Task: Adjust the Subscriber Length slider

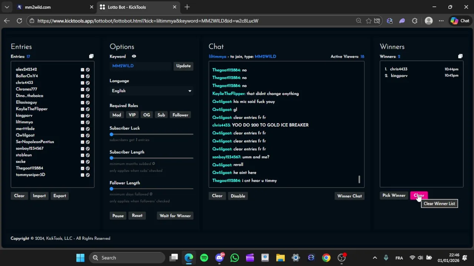Action: [x=151, y=158]
